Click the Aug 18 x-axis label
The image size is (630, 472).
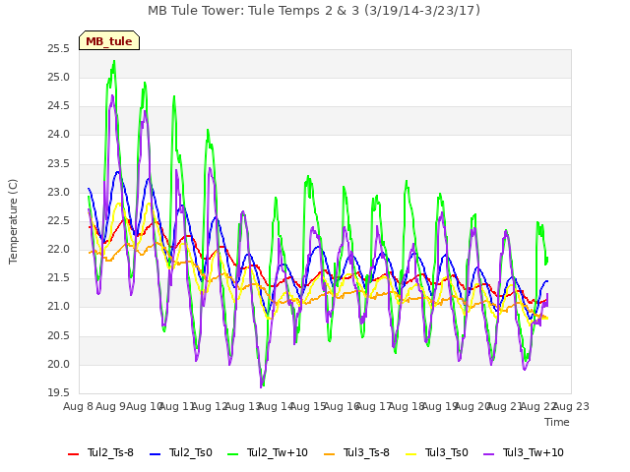[407, 406]
